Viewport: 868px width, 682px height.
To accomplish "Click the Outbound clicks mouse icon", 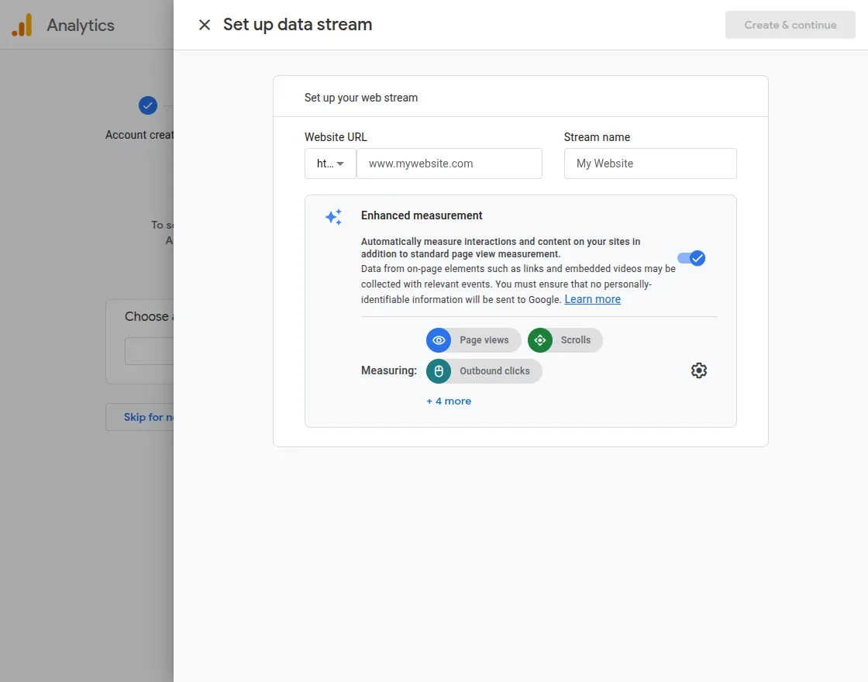I will click(439, 371).
